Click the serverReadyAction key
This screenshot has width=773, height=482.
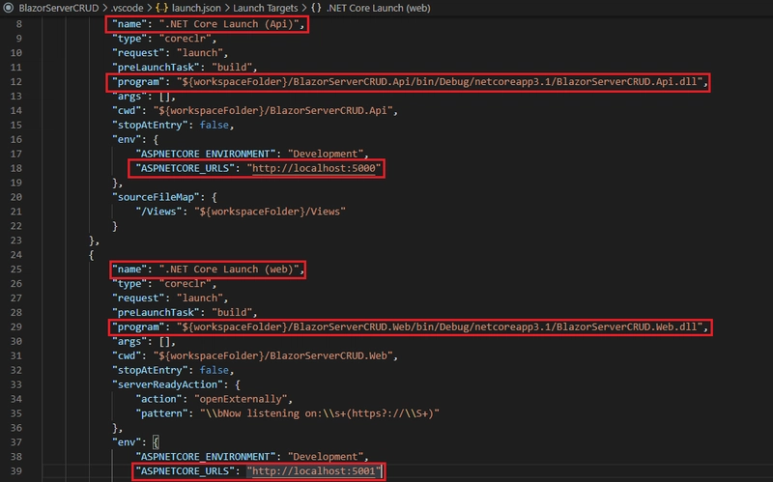(167, 384)
